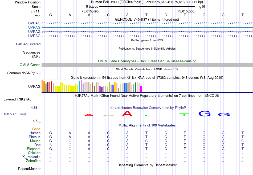Click the genome position header chr11:75,615,493-75,615,503
253x175 pixels.
175,2
